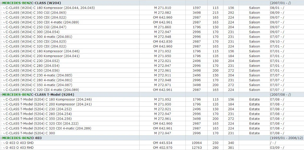Click engine code M 271.860

(163, 27)
